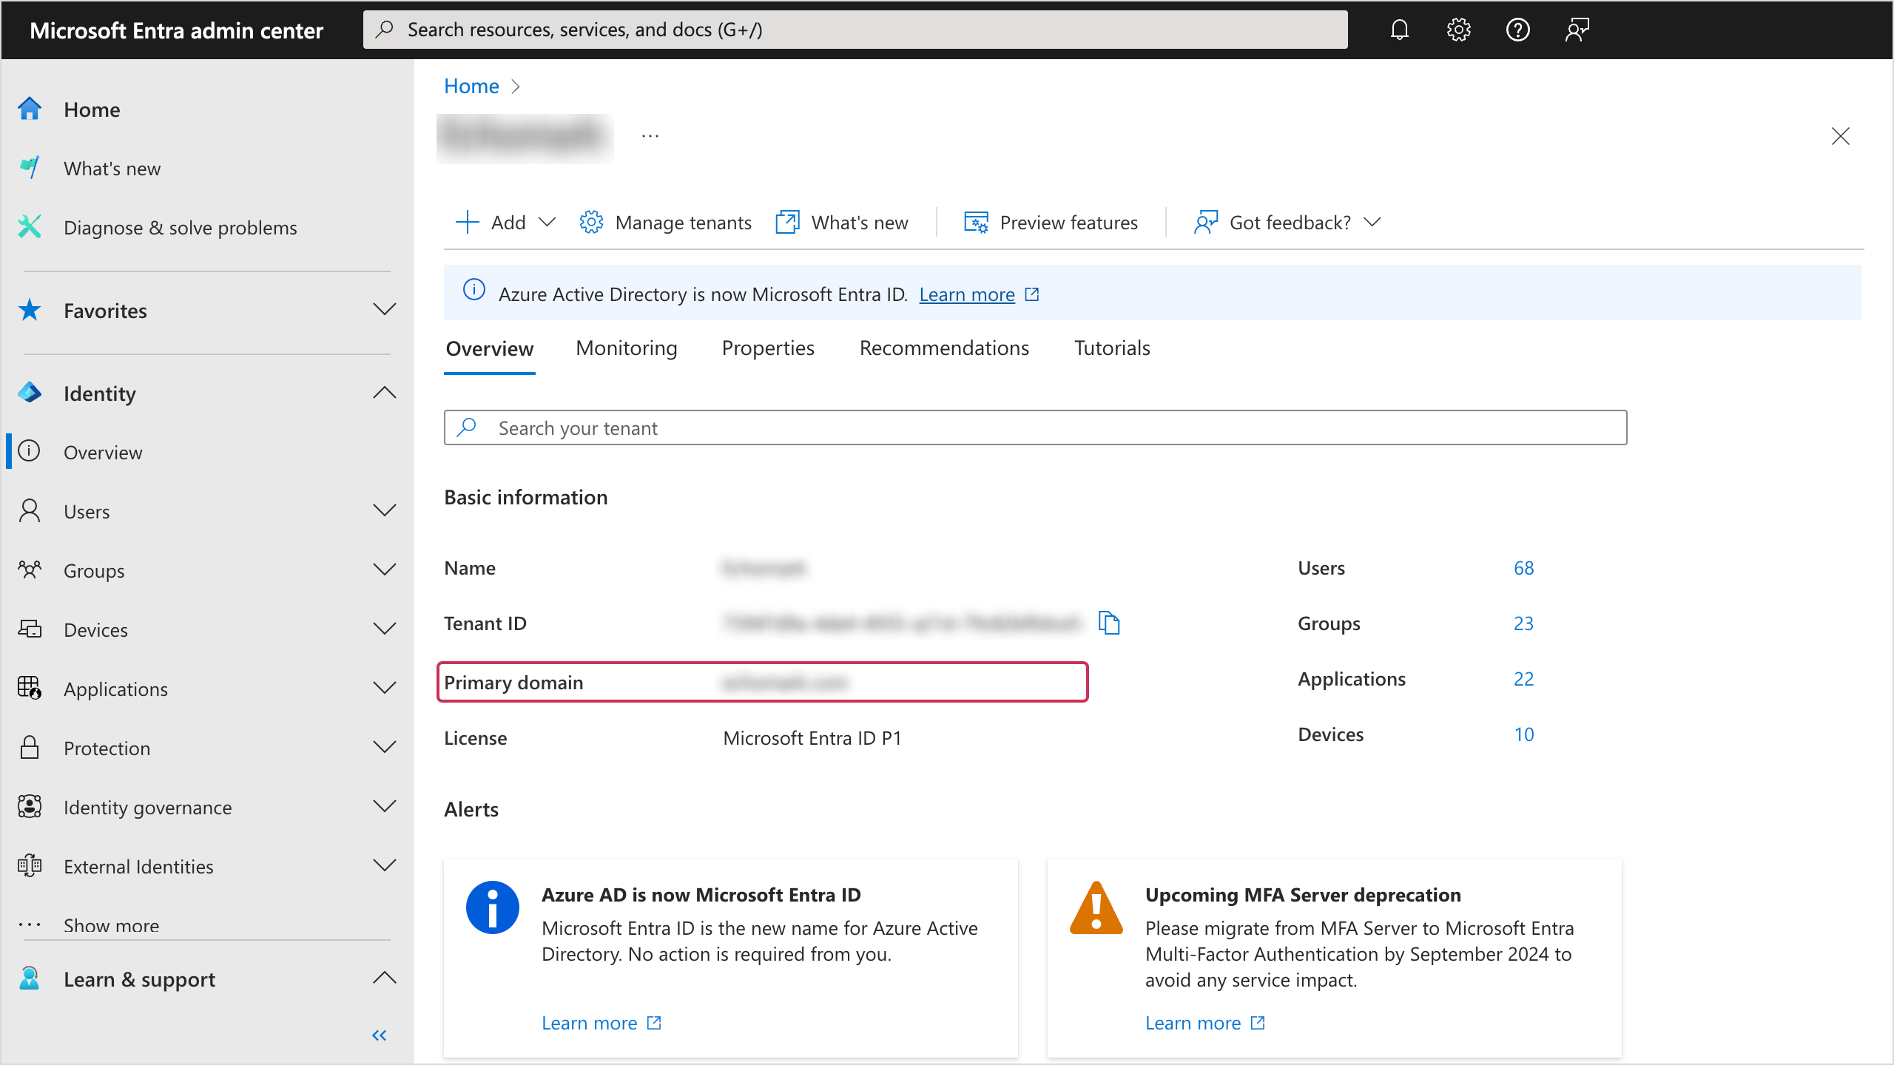Click Learn more on Azure AD alert card
The image size is (1894, 1065).
589,1023
